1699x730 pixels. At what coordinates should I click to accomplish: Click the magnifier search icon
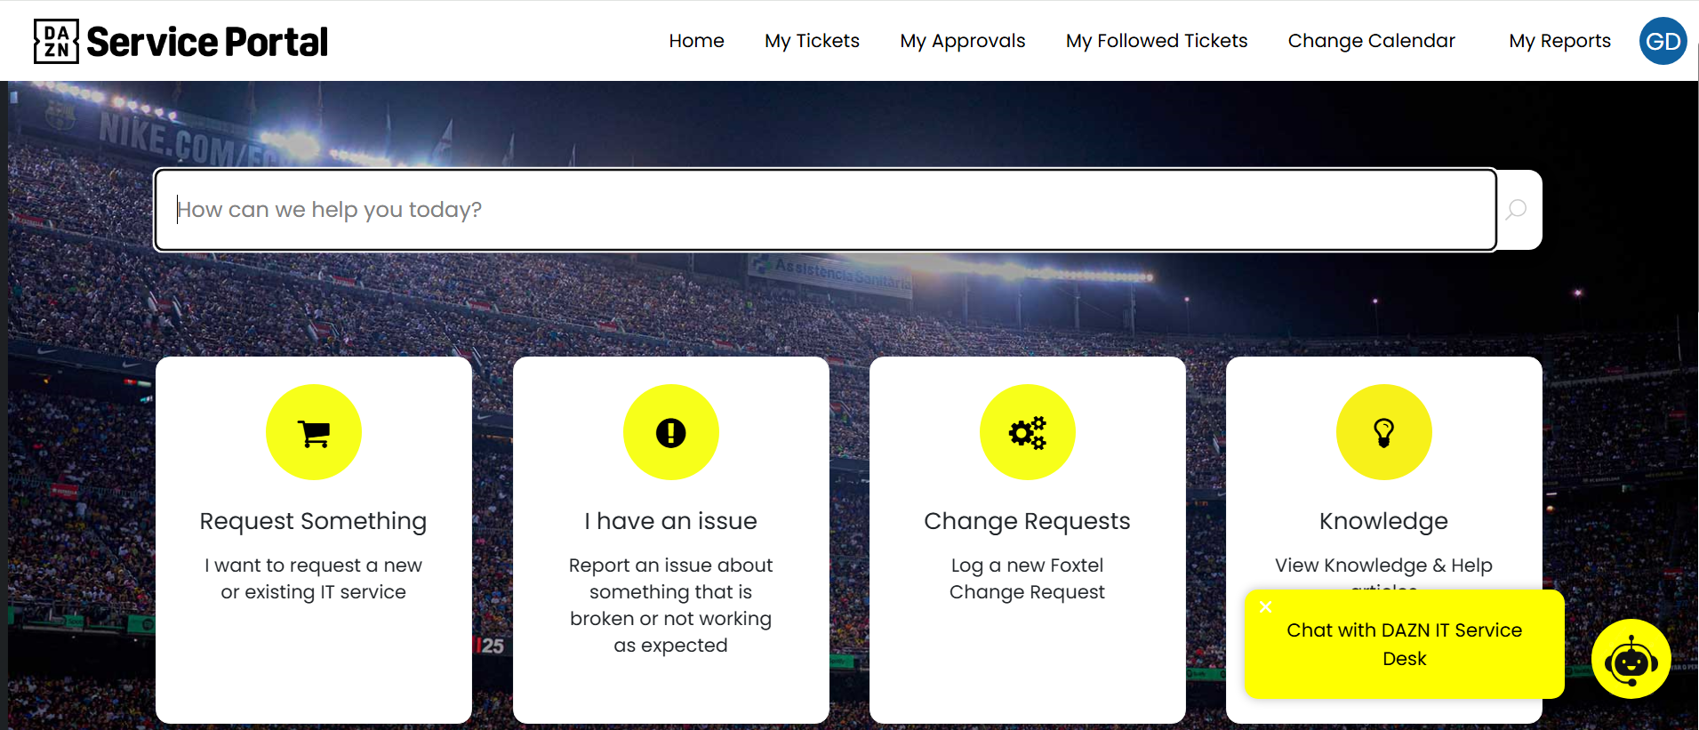(x=1517, y=210)
